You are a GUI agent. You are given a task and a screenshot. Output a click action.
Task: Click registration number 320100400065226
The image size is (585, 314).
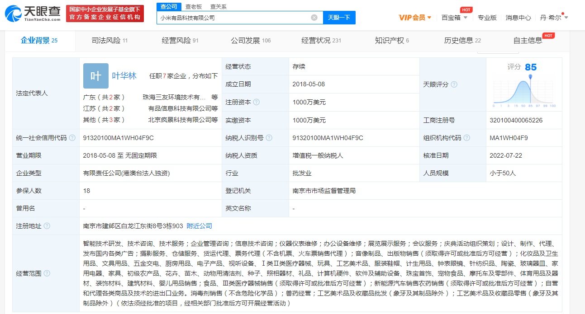point(516,120)
